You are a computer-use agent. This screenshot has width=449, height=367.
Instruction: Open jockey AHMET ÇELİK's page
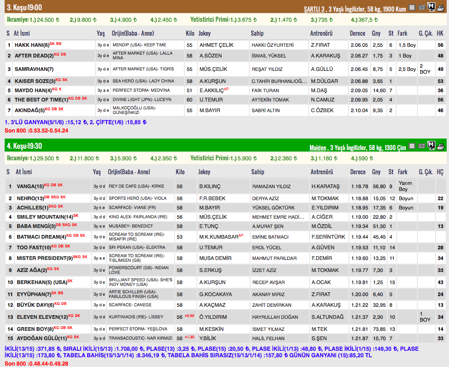click(216, 45)
